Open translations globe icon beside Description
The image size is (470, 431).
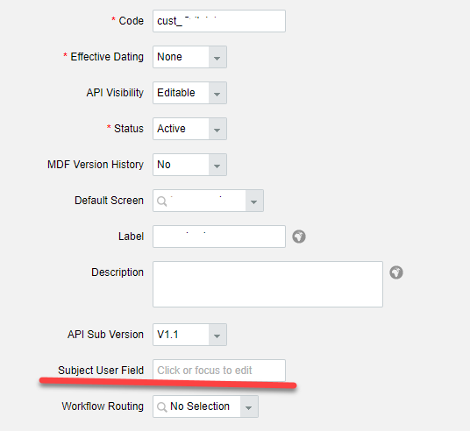pyautogui.click(x=396, y=272)
